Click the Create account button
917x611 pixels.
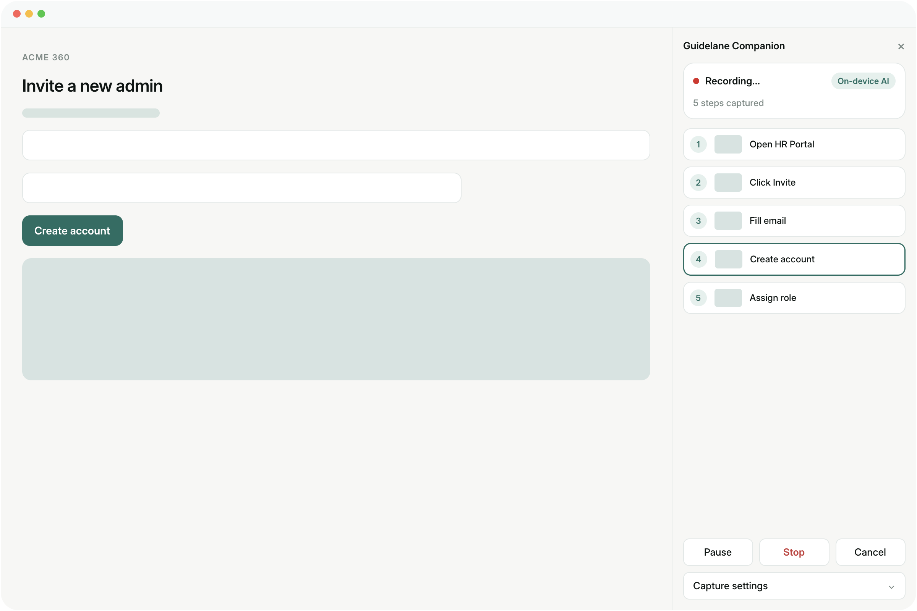point(73,231)
